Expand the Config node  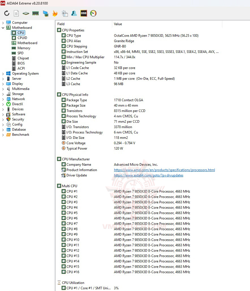click(3, 124)
